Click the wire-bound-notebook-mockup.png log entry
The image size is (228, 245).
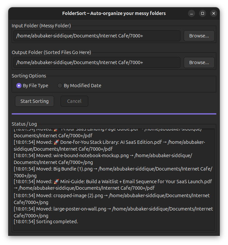[x=91, y=156]
